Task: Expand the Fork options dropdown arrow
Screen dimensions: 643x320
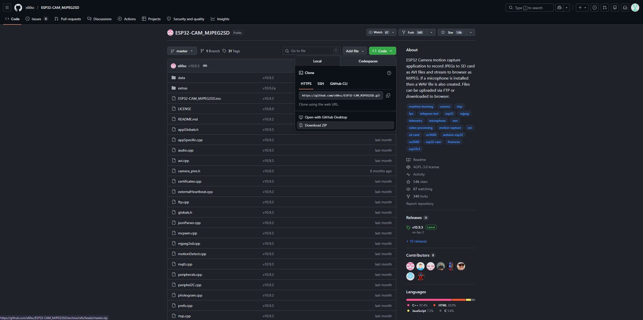Action: (x=431, y=32)
